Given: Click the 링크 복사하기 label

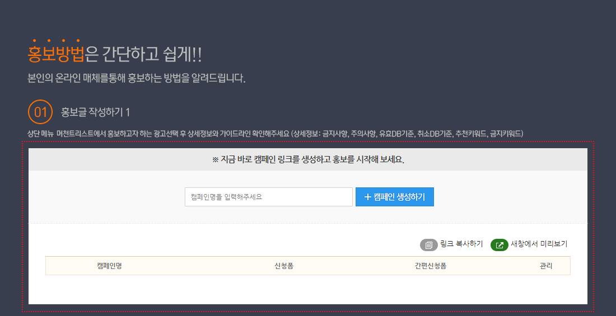Looking at the screenshot, I should [x=461, y=244].
